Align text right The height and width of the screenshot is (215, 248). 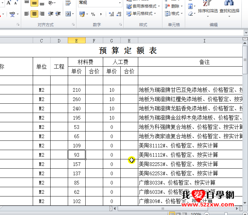point(42,14)
